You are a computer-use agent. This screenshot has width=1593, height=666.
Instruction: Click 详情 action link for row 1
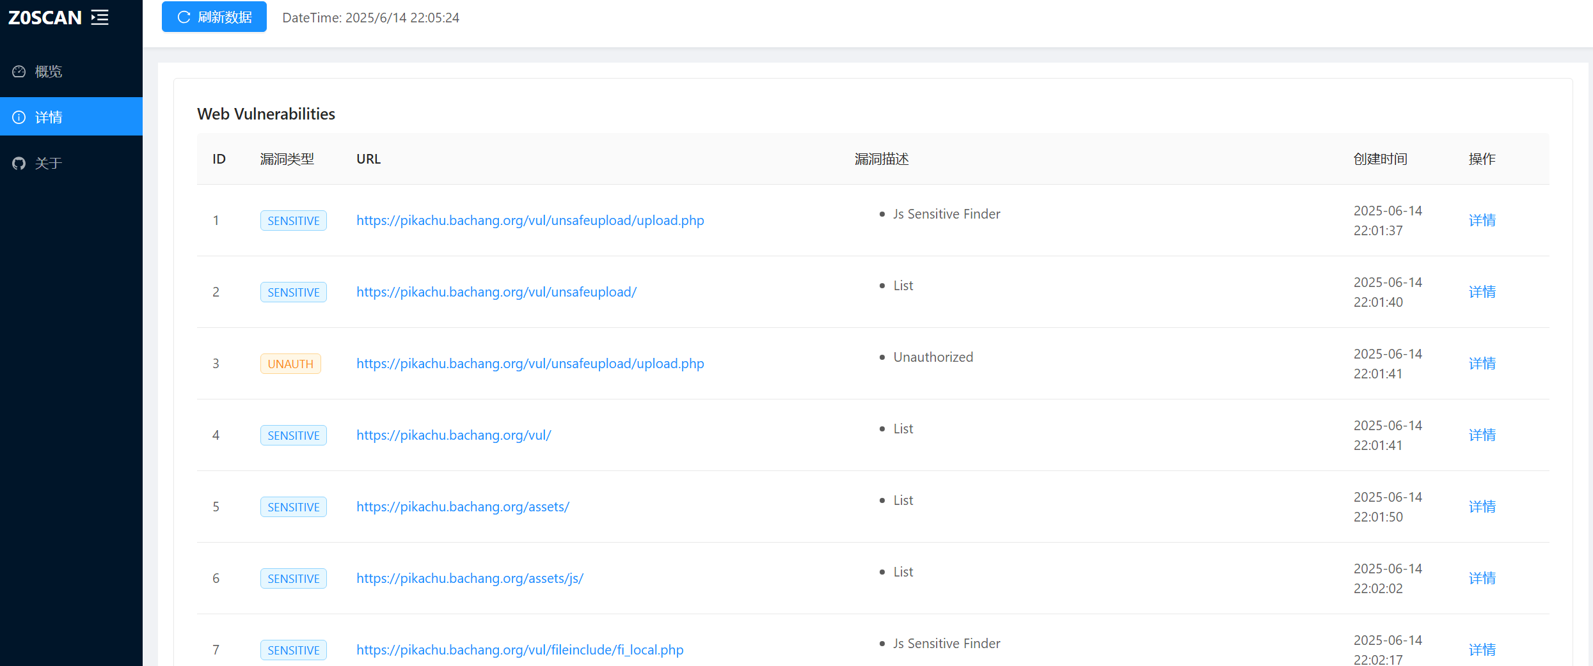point(1482,221)
